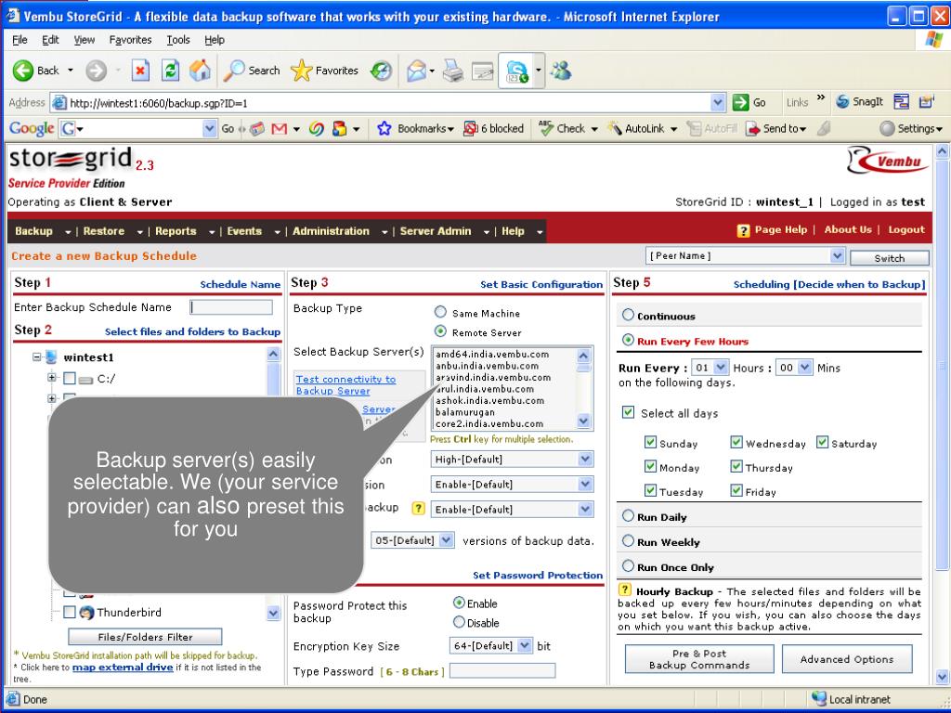951x713 pixels.
Task: Click the Type Password input field
Action: tap(502, 670)
